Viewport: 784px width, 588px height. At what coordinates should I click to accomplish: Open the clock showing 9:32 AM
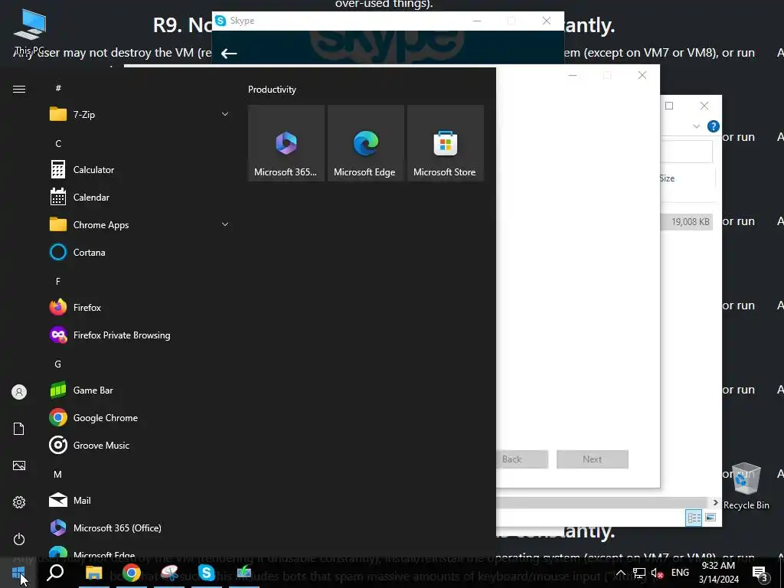pos(718,573)
